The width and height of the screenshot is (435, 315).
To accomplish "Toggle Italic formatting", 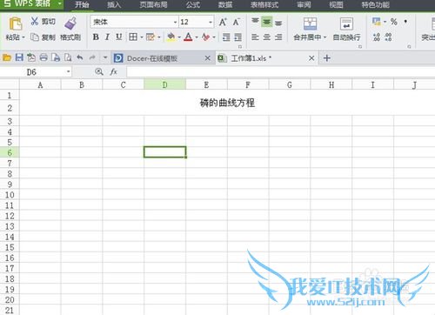I will coord(107,37).
